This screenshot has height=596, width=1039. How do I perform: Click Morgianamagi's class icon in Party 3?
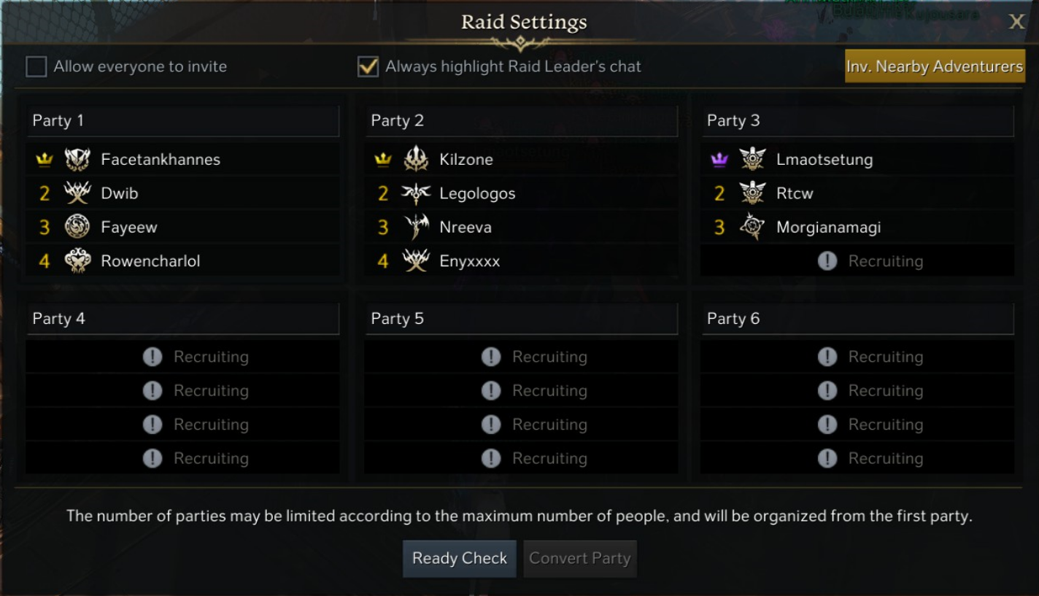point(752,227)
